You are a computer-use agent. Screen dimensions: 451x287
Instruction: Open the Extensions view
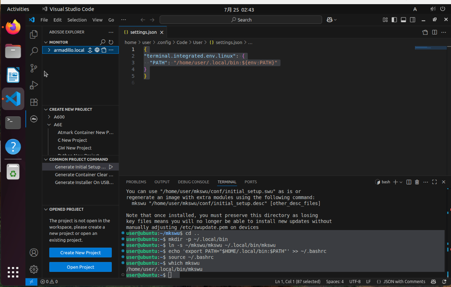point(34,102)
